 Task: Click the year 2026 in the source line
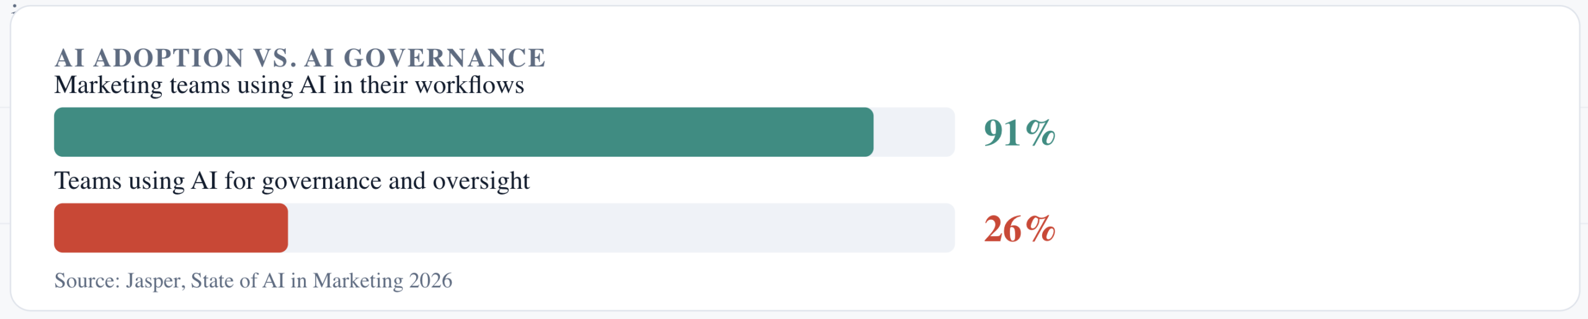[431, 281]
